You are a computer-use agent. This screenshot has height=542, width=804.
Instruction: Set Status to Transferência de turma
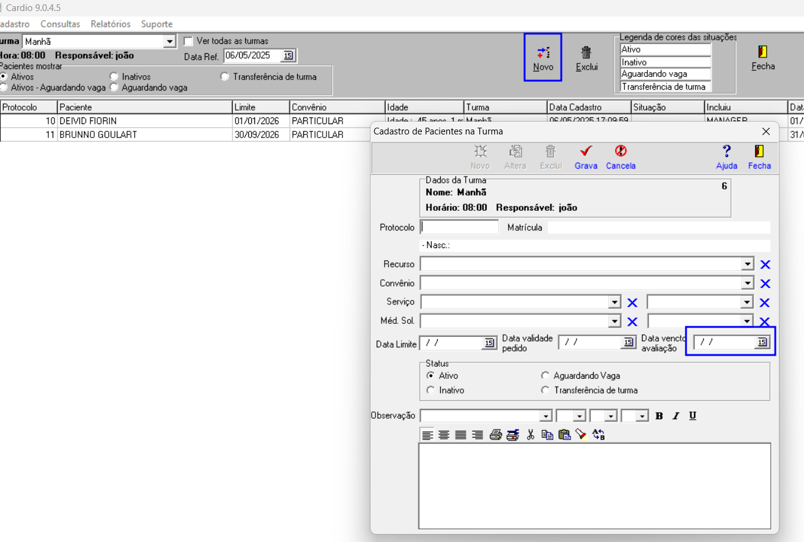[545, 390]
